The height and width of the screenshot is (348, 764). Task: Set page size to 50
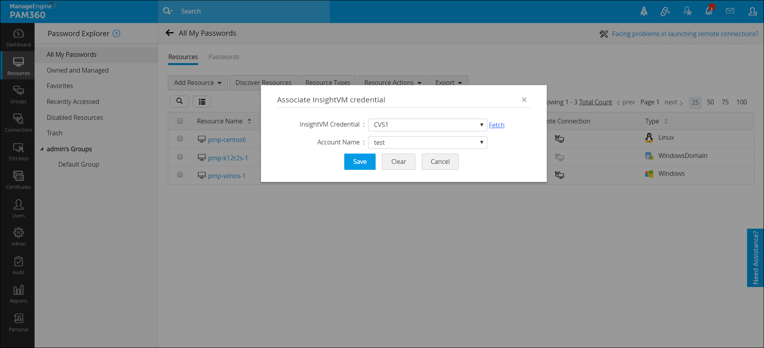click(710, 102)
